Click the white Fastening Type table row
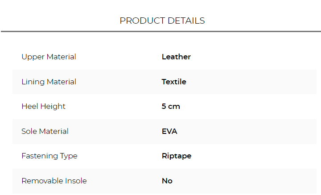 (x=250, y=156)
